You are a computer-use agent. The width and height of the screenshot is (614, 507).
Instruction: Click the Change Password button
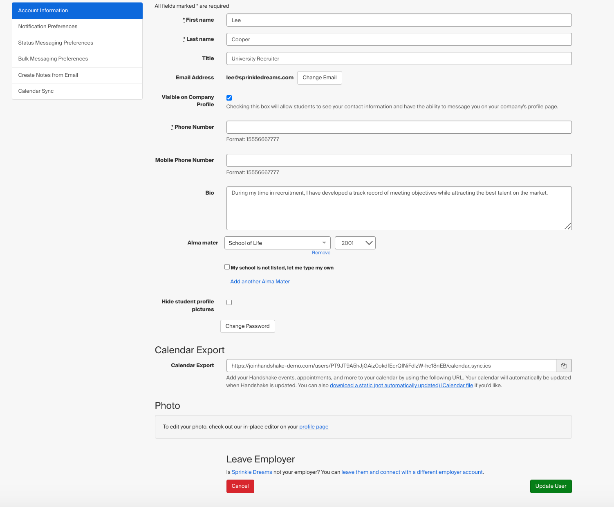point(247,326)
